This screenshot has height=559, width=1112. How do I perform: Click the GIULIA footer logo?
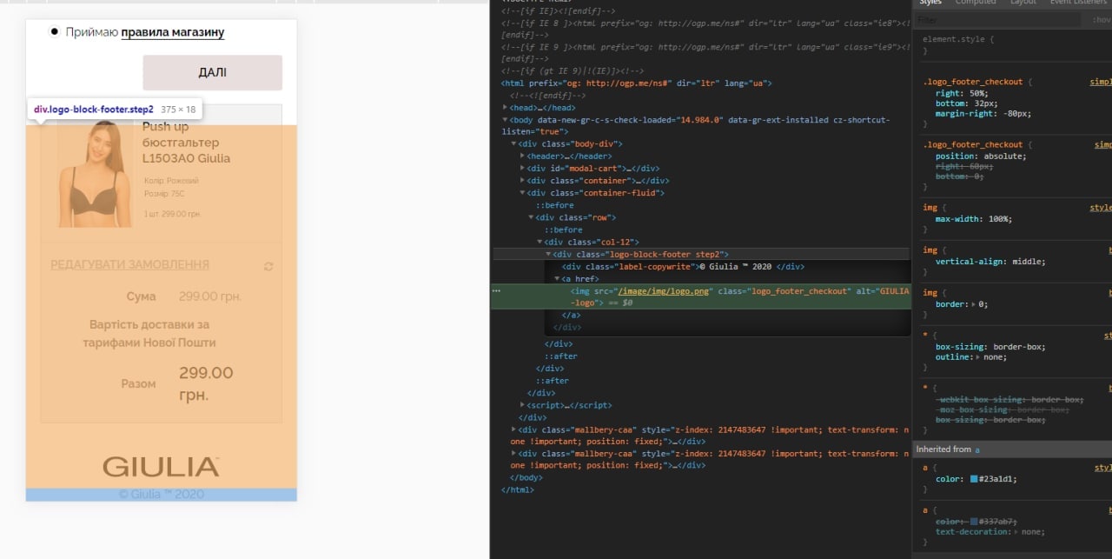[x=161, y=467]
